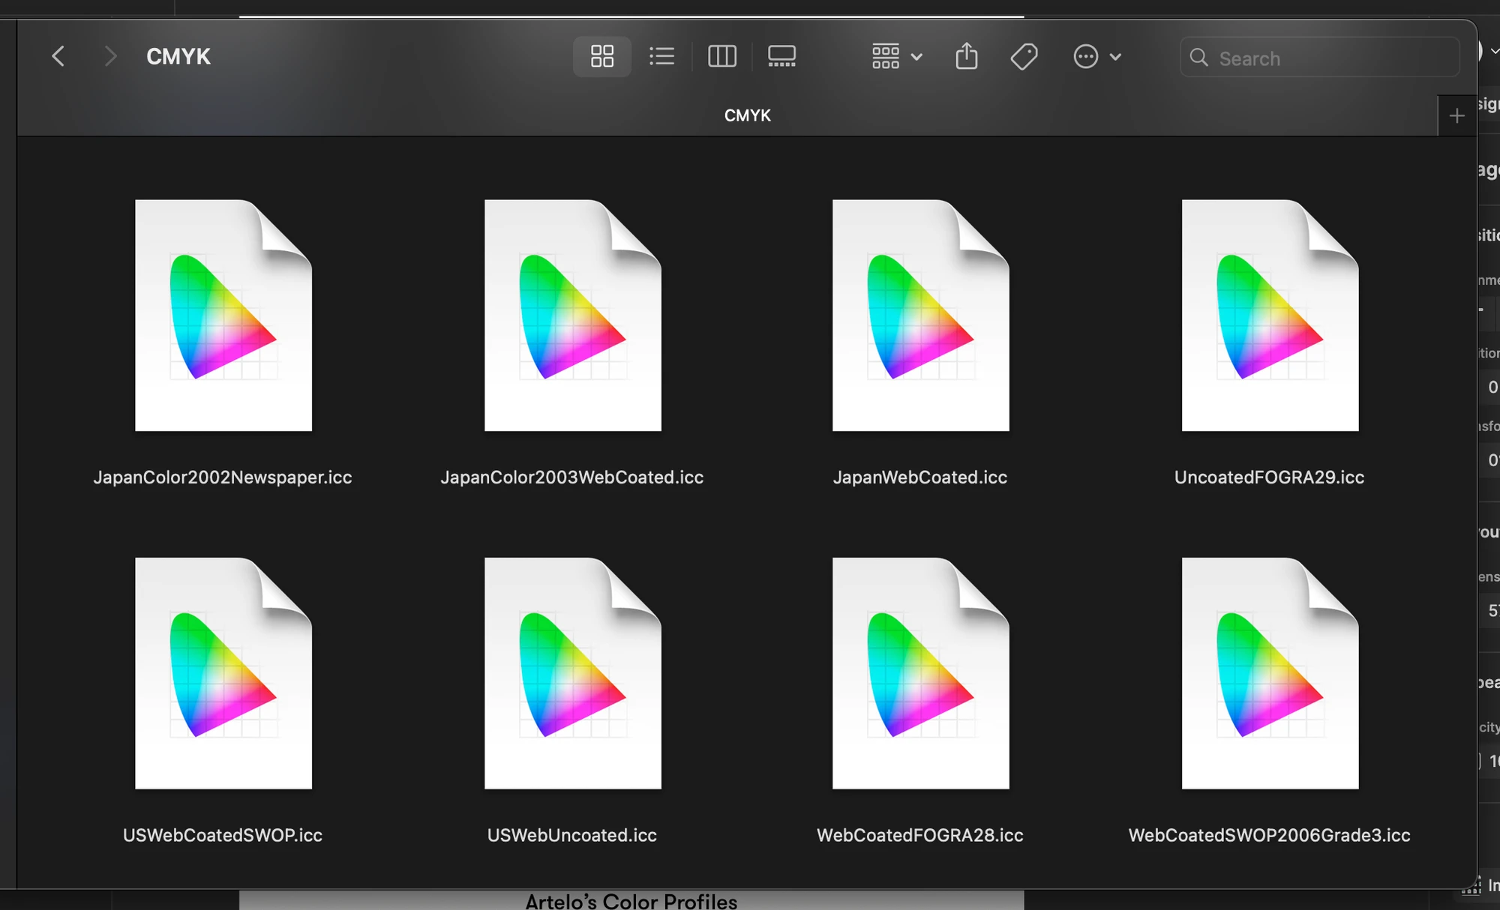Switch to gallery view

point(781,56)
